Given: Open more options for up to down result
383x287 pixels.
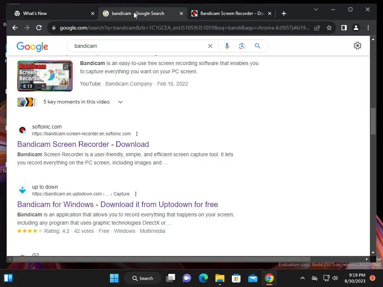Looking at the screenshot, I should 135,194.
